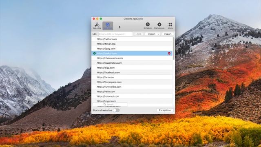Click the Search field below the list

coord(110,105)
